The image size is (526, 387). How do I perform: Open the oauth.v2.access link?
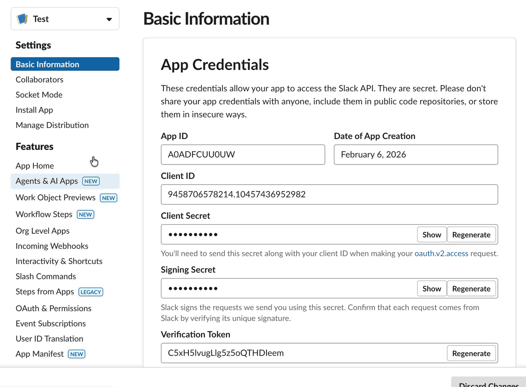tap(441, 253)
